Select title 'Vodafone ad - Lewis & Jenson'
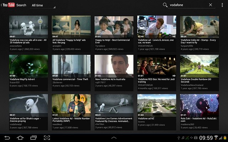This screenshot has width=228, height=142. pyautogui.click(x=156, y=41)
